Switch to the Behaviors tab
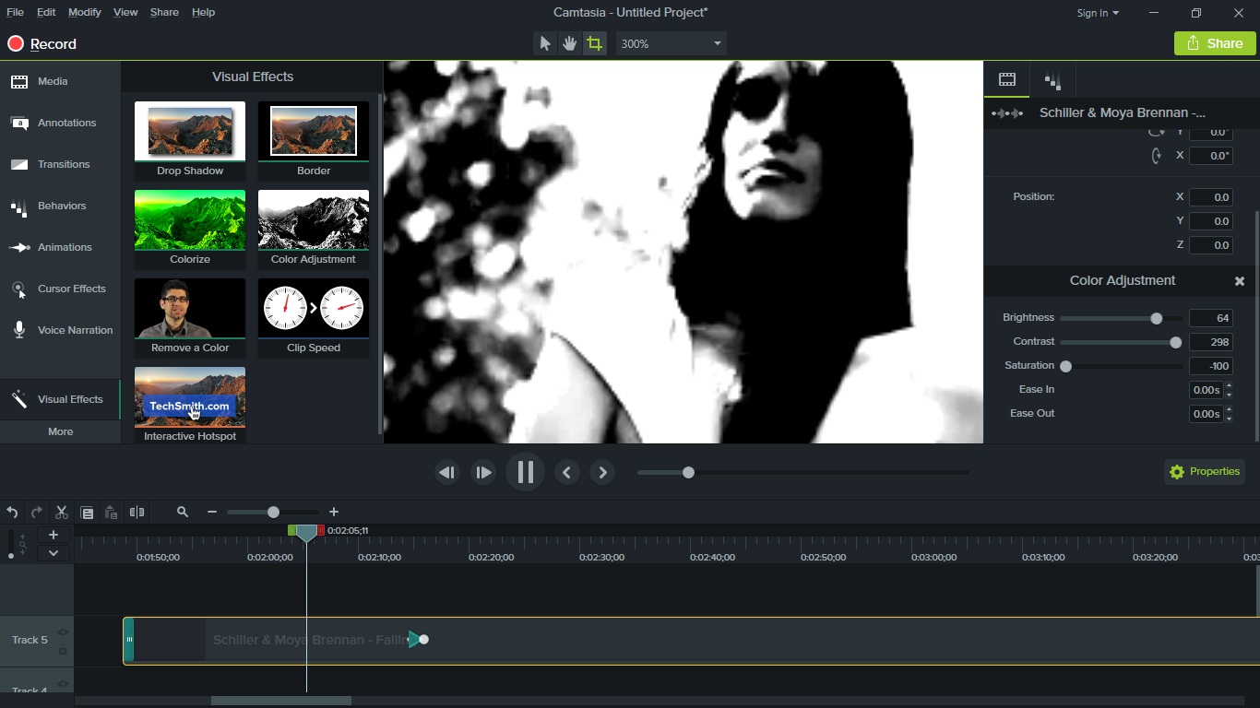The height and width of the screenshot is (708, 1260). [x=60, y=206]
